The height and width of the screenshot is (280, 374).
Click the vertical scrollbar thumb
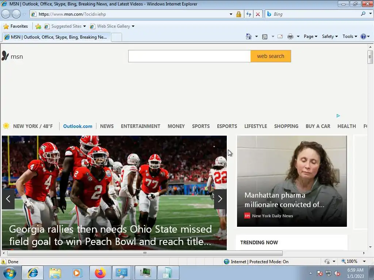click(370, 57)
